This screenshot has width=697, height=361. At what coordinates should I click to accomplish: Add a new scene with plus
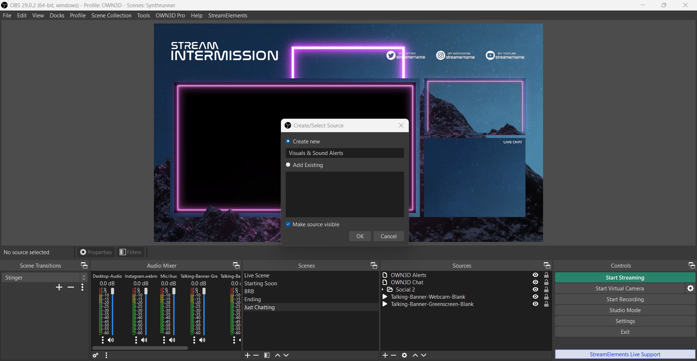coord(248,355)
